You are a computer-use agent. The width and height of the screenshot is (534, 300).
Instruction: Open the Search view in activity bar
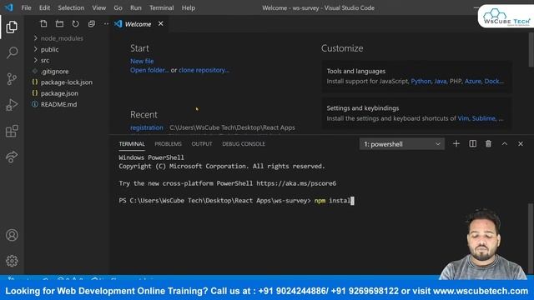coord(12,52)
